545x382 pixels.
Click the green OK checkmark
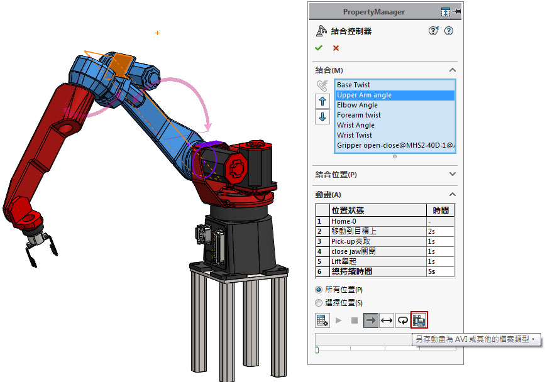pyautogui.click(x=319, y=48)
